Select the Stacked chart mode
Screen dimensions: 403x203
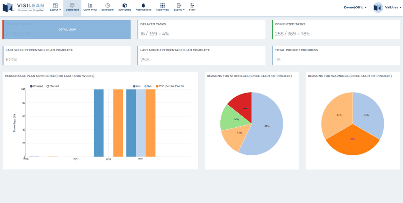pos(48,86)
